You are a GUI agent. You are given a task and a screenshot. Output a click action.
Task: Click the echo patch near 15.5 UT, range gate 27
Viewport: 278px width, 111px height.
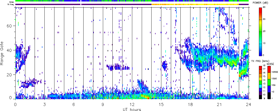click(165, 65)
